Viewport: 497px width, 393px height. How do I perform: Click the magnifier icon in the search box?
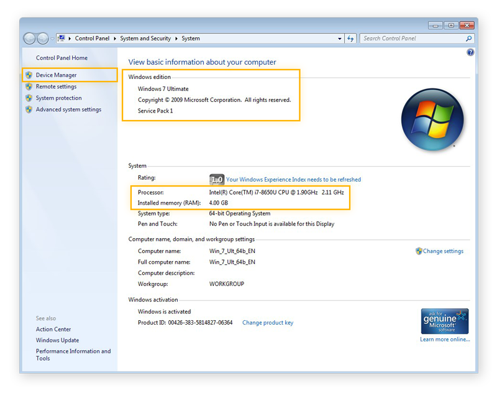point(468,39)
